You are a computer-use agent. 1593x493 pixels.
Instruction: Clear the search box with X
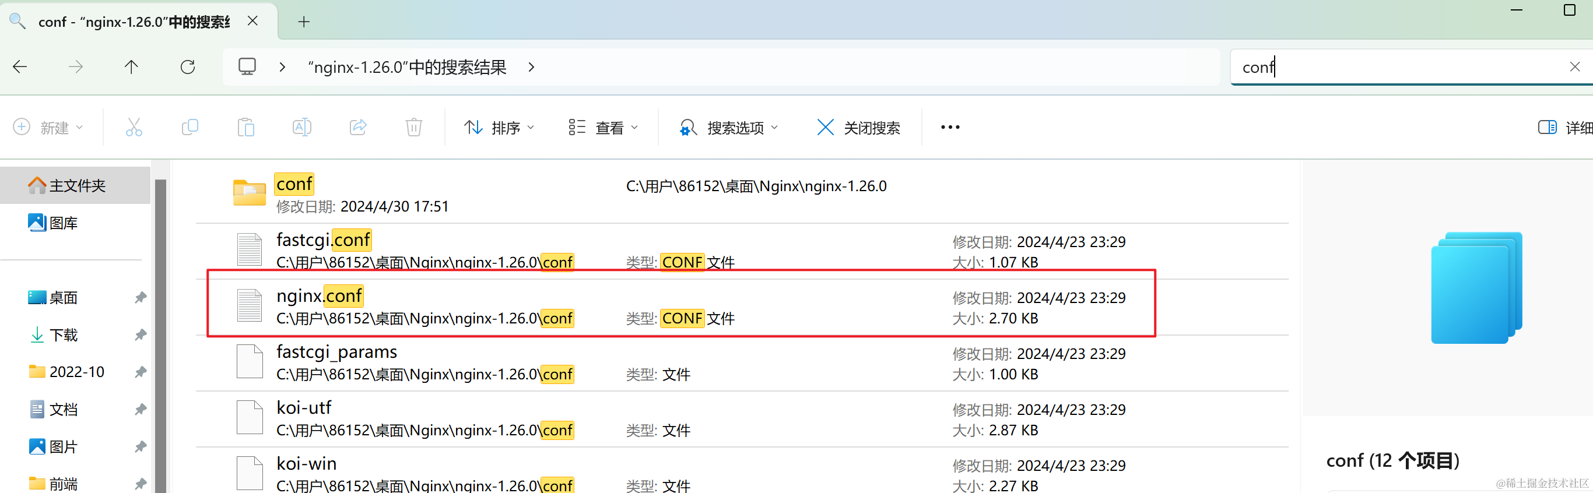click(1574, 66)
